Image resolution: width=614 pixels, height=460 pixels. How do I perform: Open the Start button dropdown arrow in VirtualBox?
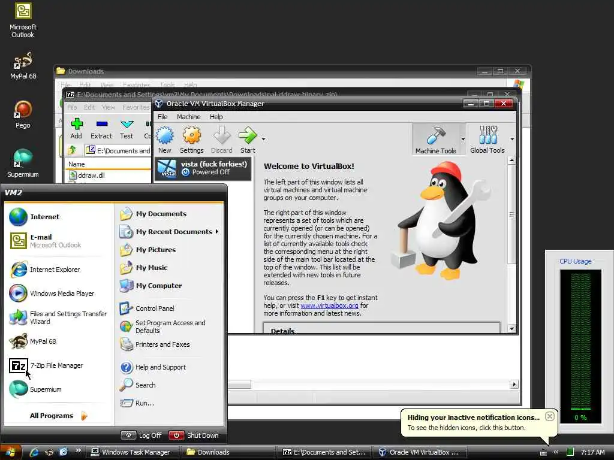click(x=264, y=139)
